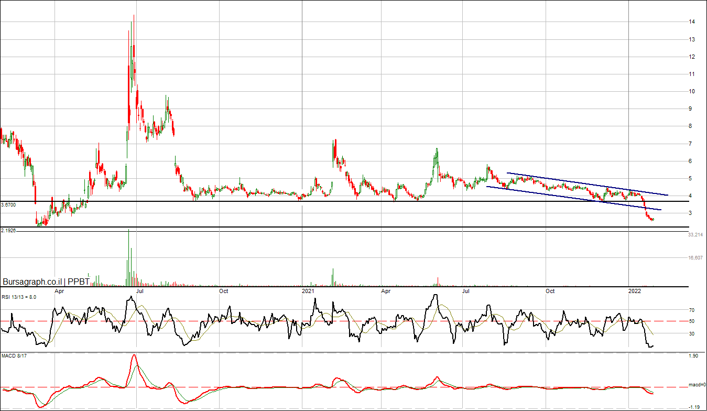Click the RSI 70 level label
Image resolution: width=707 pixels, height=411 pixels.
point(692,310)
